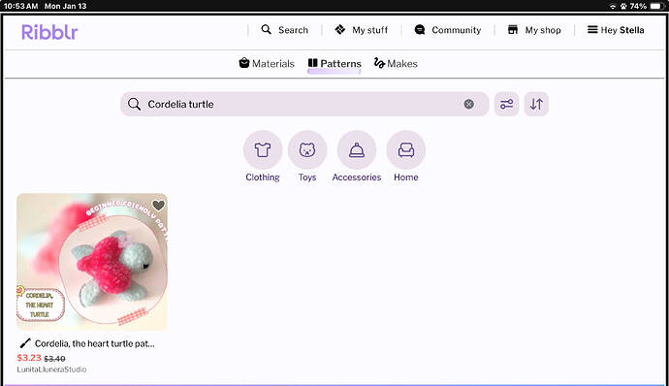
Task: Select the Home category icon
Action: (405, 150)
